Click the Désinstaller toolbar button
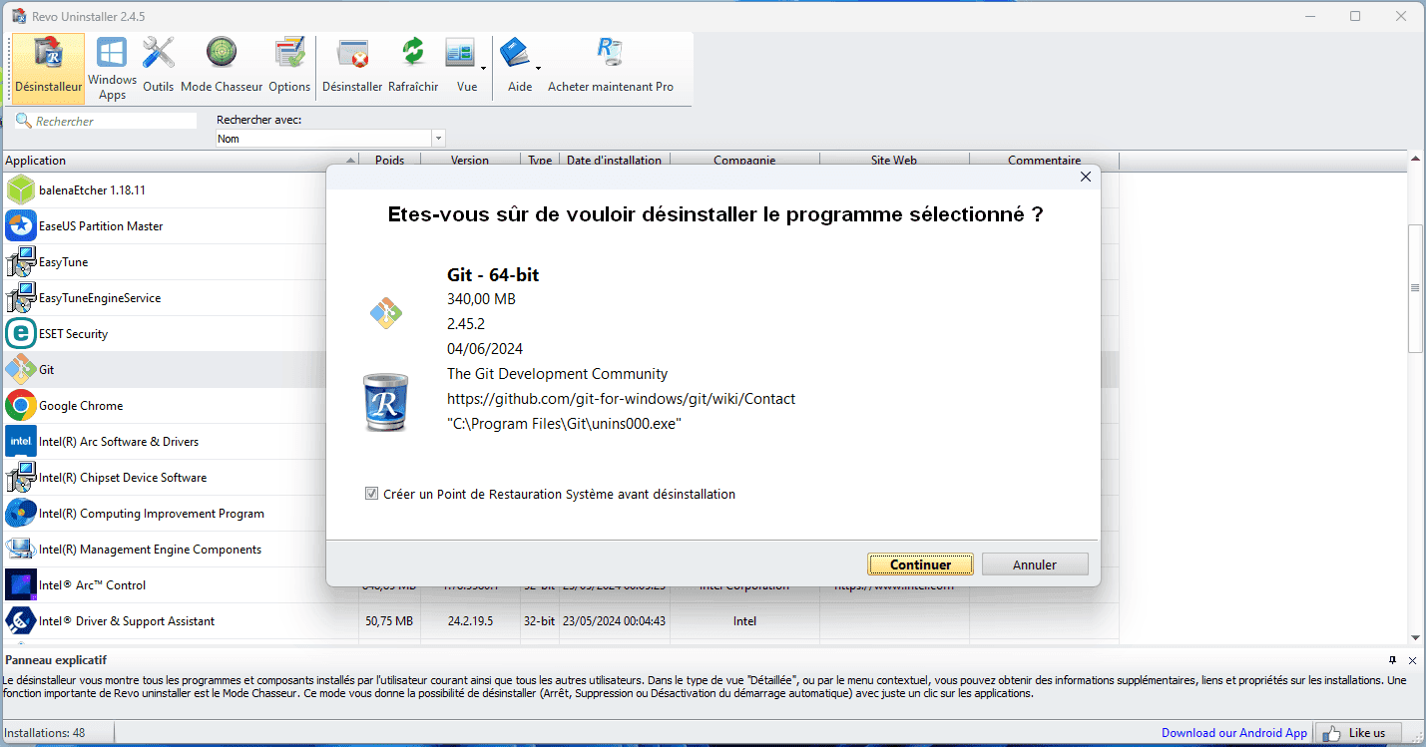This screenshot has height=747, width=1426. point(352,67)
